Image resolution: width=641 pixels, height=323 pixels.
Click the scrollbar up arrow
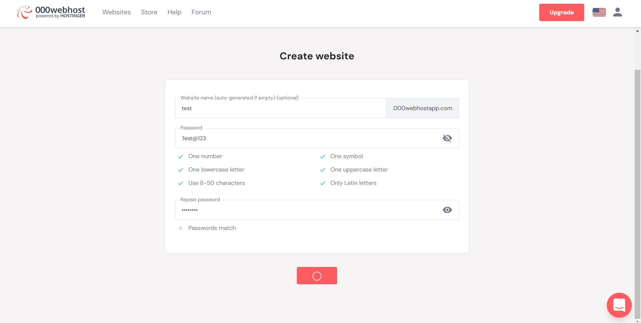pyautogui.click(x=637, y=30)
